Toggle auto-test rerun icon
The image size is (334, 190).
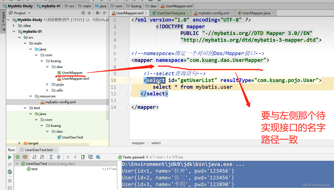pos(9,172)
